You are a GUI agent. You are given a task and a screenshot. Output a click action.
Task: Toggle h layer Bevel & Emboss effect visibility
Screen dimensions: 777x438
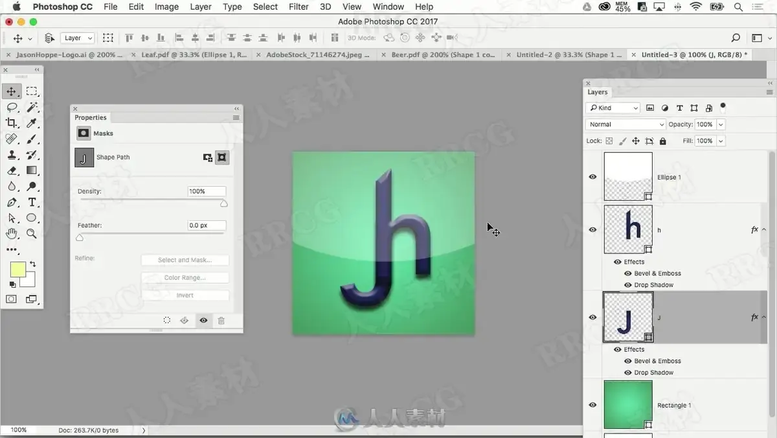point(628,273)
